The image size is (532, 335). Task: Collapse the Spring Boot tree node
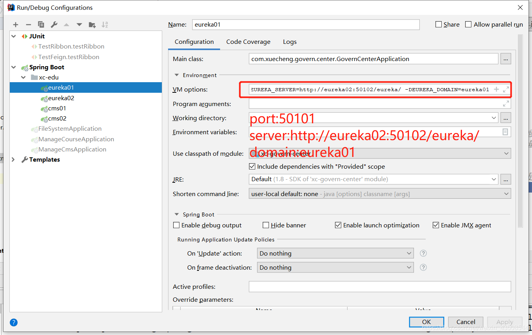(x=14, y=67)
